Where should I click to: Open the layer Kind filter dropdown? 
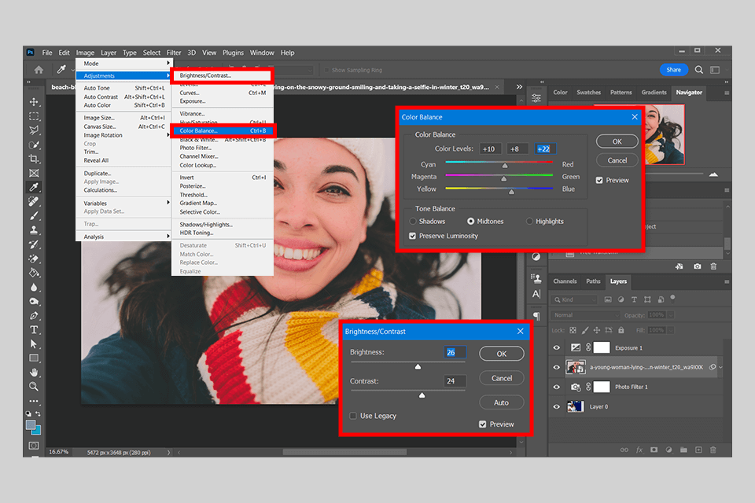pos(574,299)
